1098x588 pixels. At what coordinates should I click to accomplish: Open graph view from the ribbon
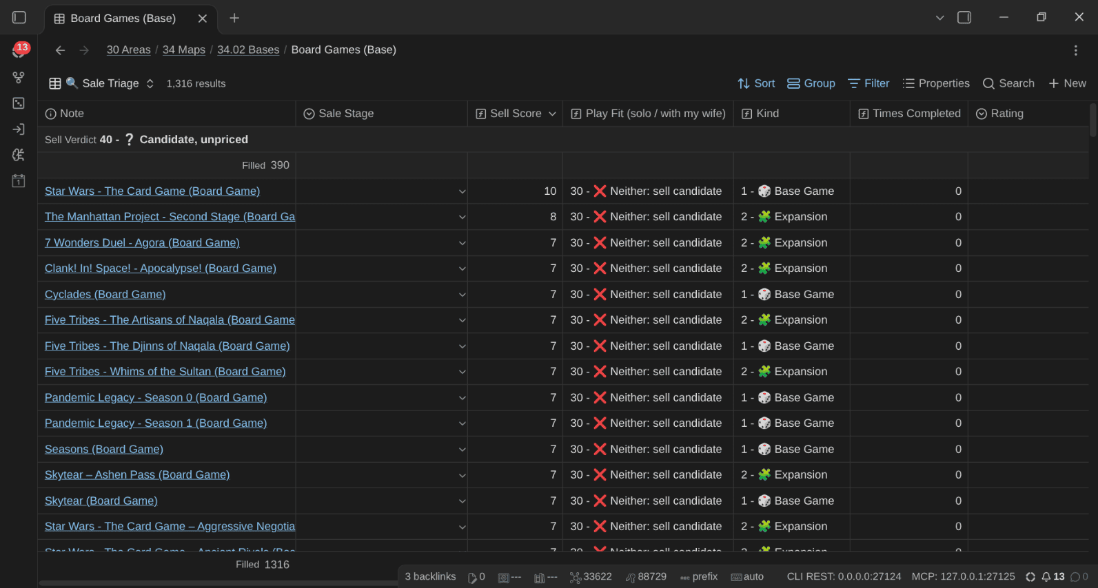coord(19,77)
